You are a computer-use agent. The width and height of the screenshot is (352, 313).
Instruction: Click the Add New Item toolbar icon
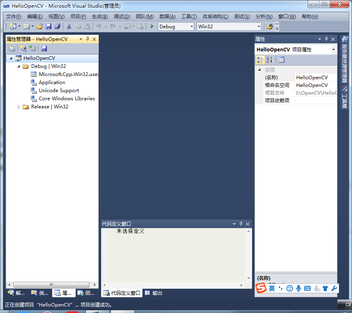(26, 26)
